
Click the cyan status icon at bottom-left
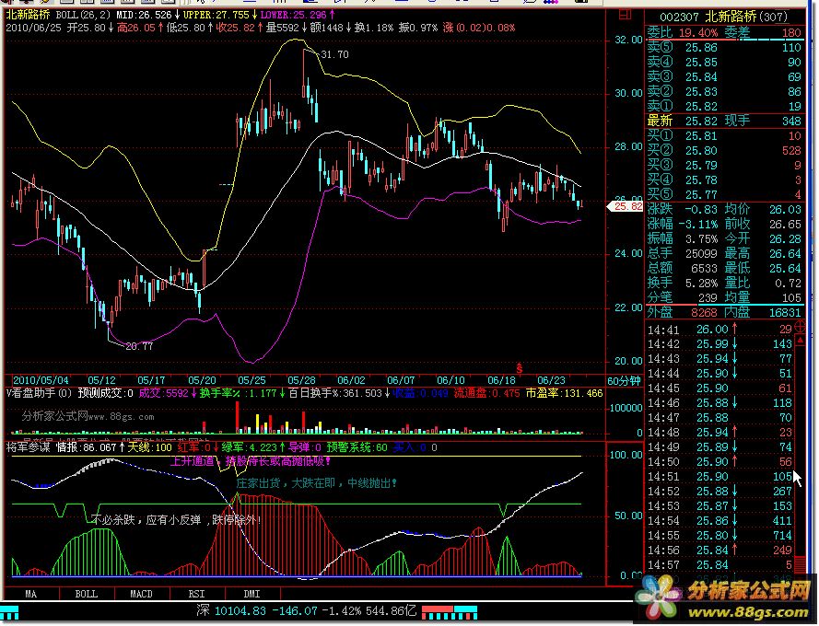(x=11, y=611)
